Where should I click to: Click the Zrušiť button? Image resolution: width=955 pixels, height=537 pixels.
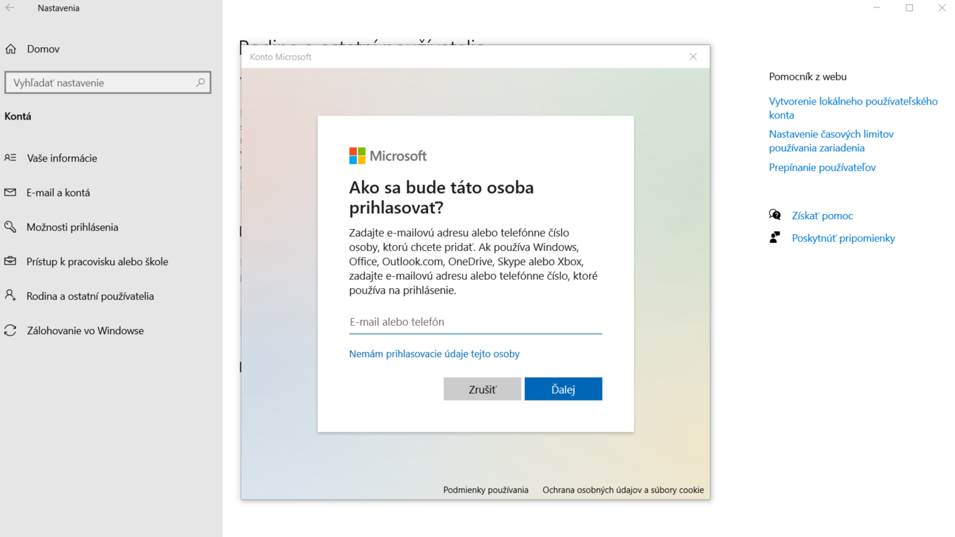(x=482, y=389)
